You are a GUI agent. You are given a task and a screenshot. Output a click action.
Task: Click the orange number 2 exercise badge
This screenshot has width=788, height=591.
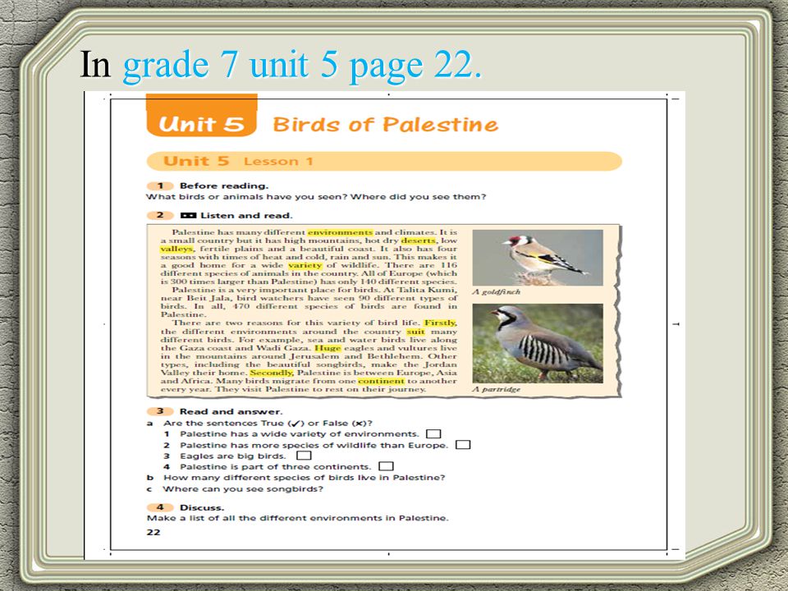coord(160,216)
